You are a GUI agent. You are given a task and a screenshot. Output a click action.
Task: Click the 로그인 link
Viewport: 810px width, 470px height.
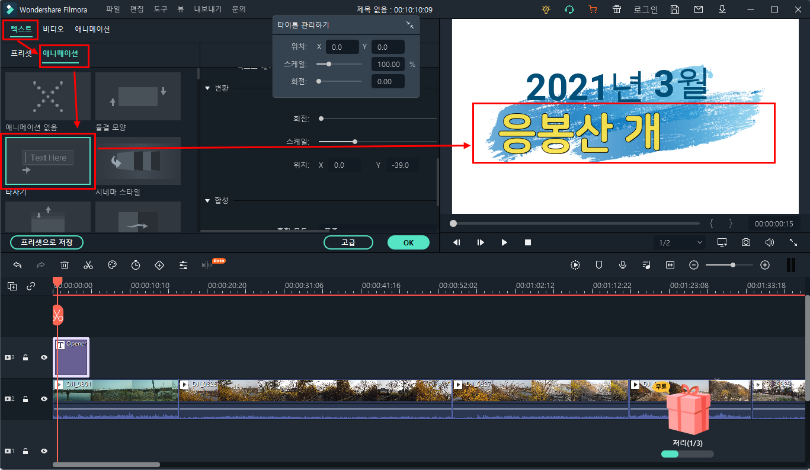[646, 9]
